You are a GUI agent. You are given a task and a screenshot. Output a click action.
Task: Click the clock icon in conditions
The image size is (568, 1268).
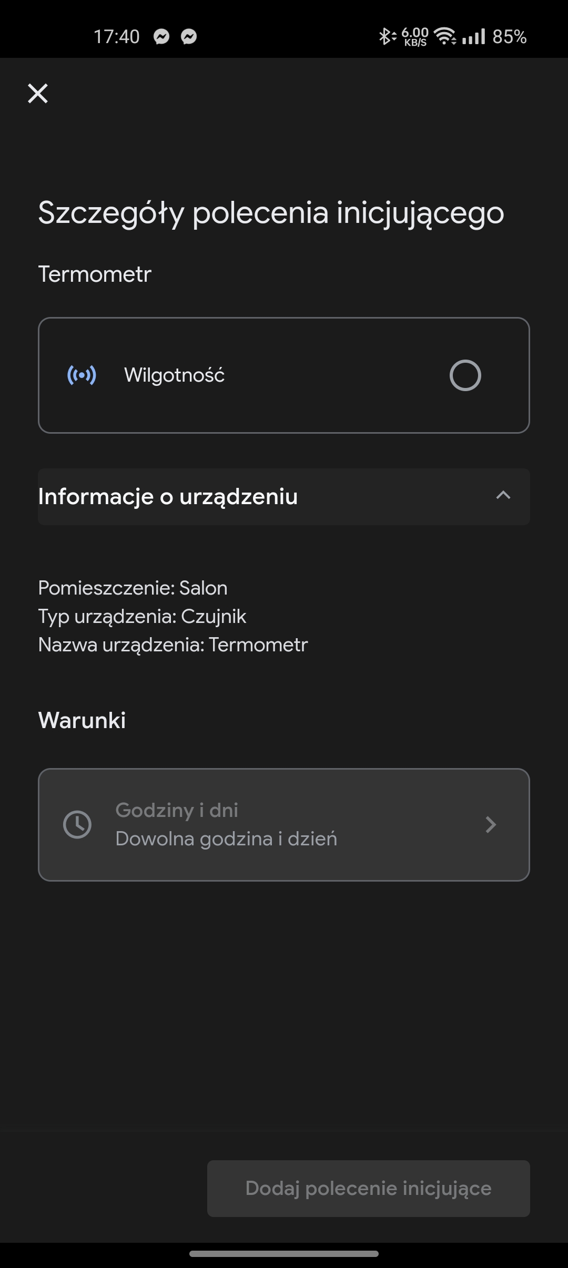[77, 824]
